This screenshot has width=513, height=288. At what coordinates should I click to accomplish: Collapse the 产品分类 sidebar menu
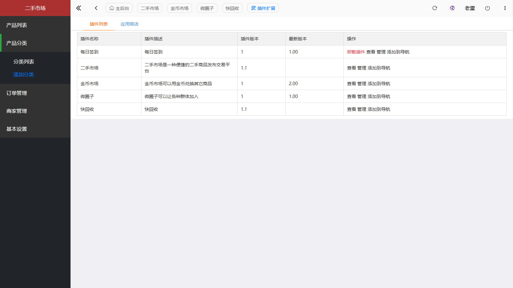click(x=17, y=43)
